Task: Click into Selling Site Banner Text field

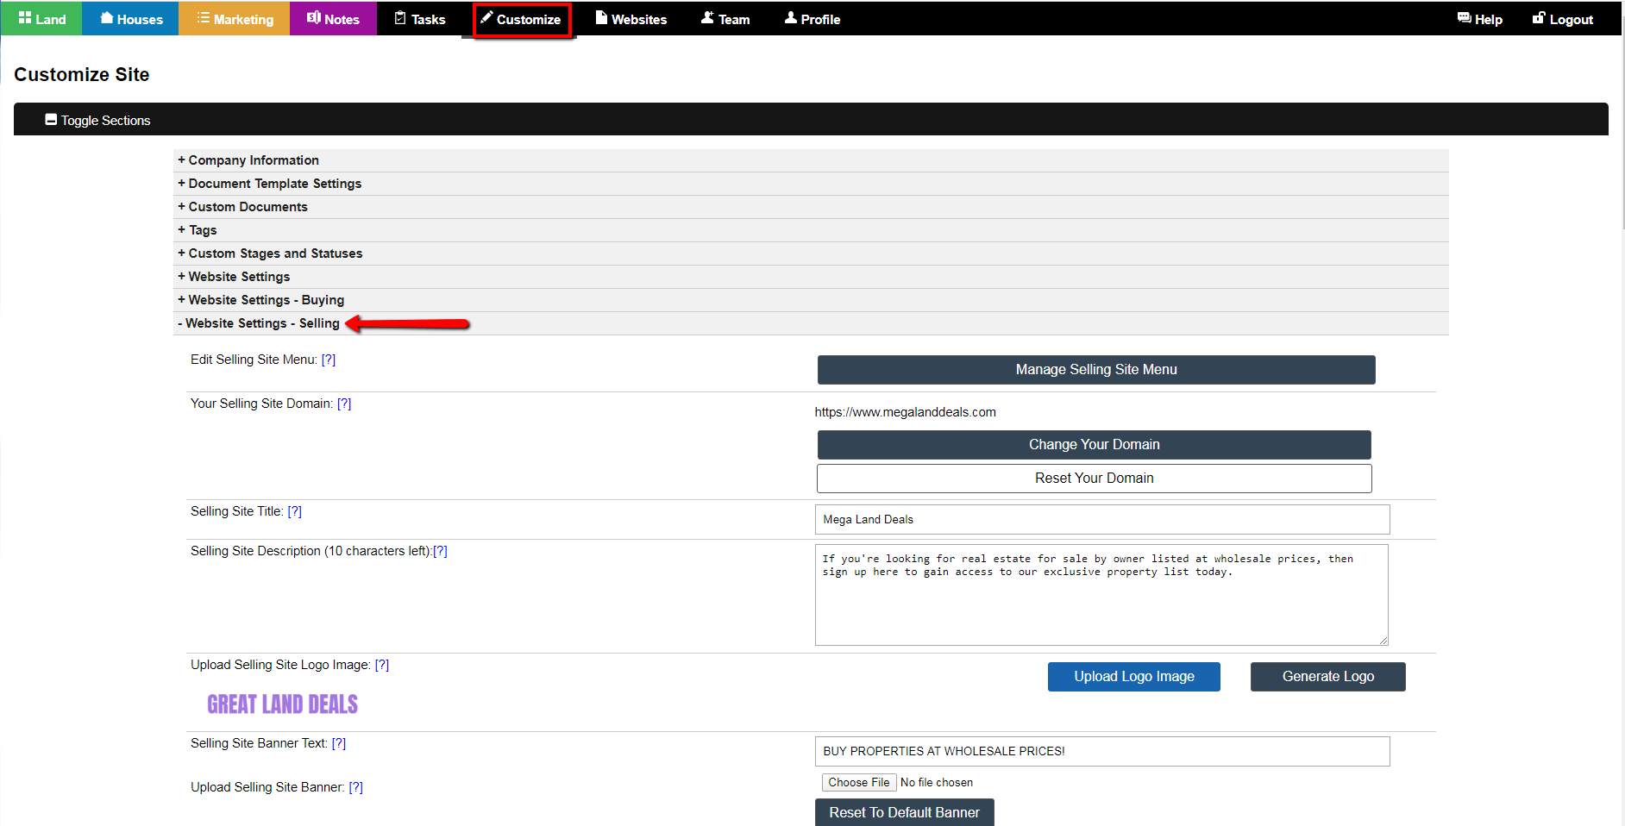Action: pos(1102,751)
